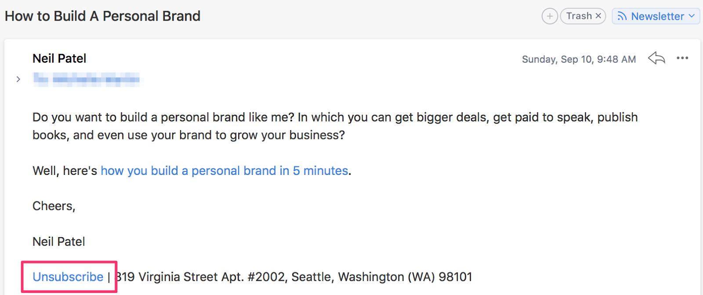
Task: Remove the Trash label with its x
Action: coord(598,16)
